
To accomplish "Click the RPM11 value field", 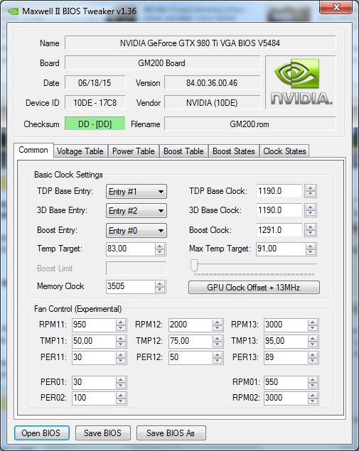I will (x=94, y=325).
